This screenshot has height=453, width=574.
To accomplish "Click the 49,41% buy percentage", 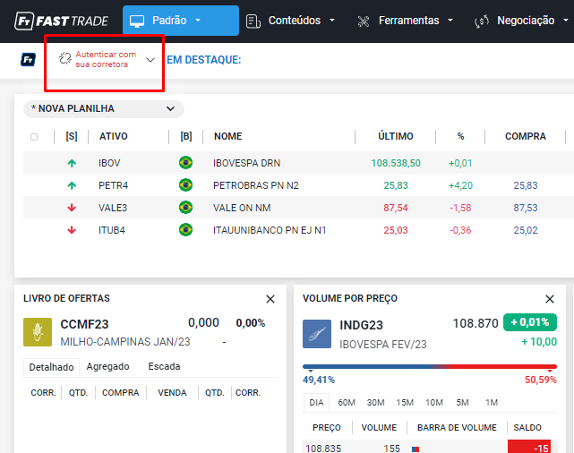I will pos(319,380).
